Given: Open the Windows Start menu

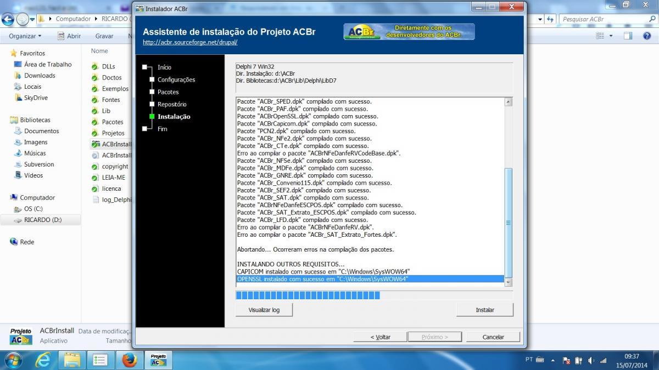Looking at the screenshot, I should [x=12, y=360].
